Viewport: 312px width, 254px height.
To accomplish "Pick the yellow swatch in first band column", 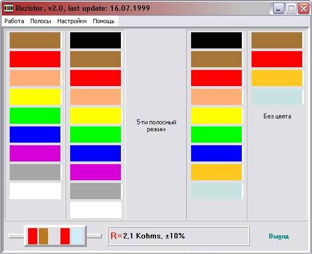I will coord(35,97).
